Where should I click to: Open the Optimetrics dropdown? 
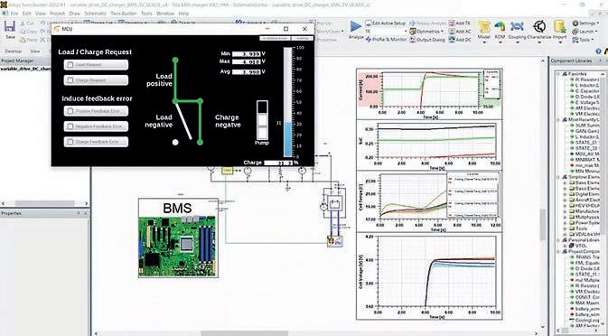429,32
